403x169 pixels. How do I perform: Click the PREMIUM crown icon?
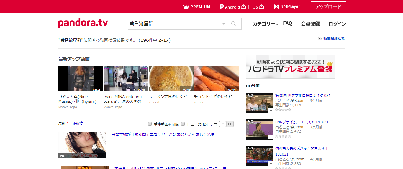186,6
